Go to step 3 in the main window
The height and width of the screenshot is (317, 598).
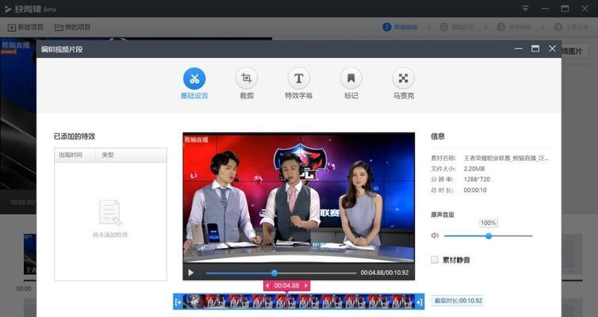(x=515, y=28)
